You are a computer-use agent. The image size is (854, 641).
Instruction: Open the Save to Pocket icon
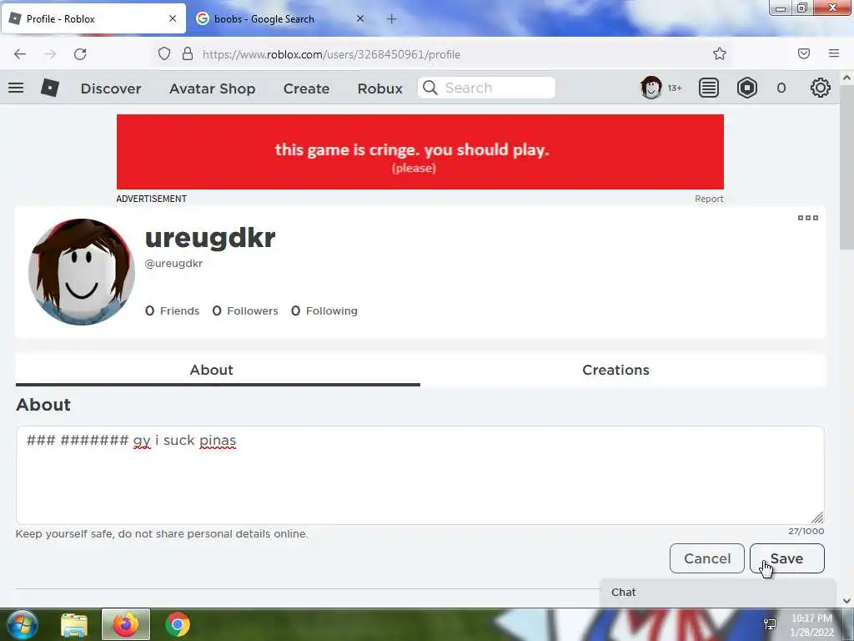(x=804, y=53)
